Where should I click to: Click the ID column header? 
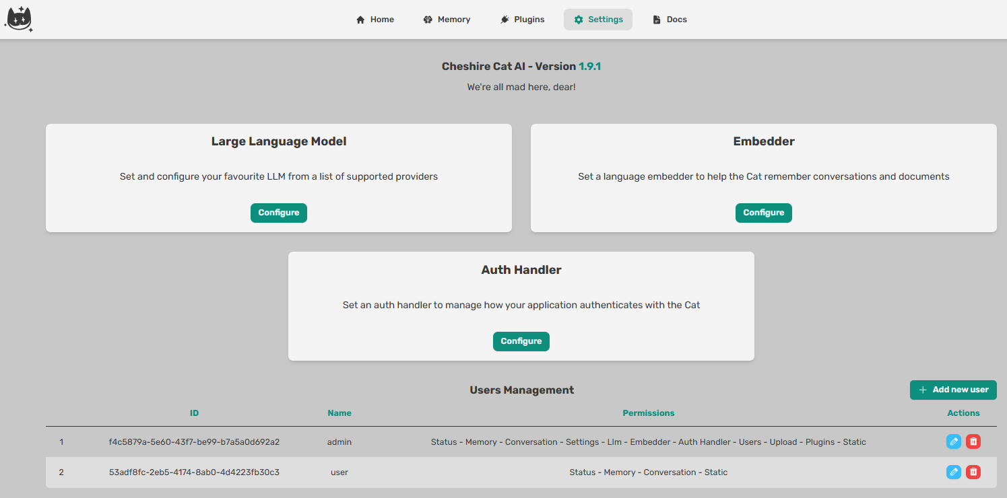[x=194, y=413]
